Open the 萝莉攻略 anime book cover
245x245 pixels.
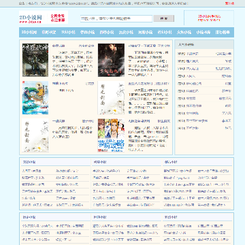click(111, 135)
